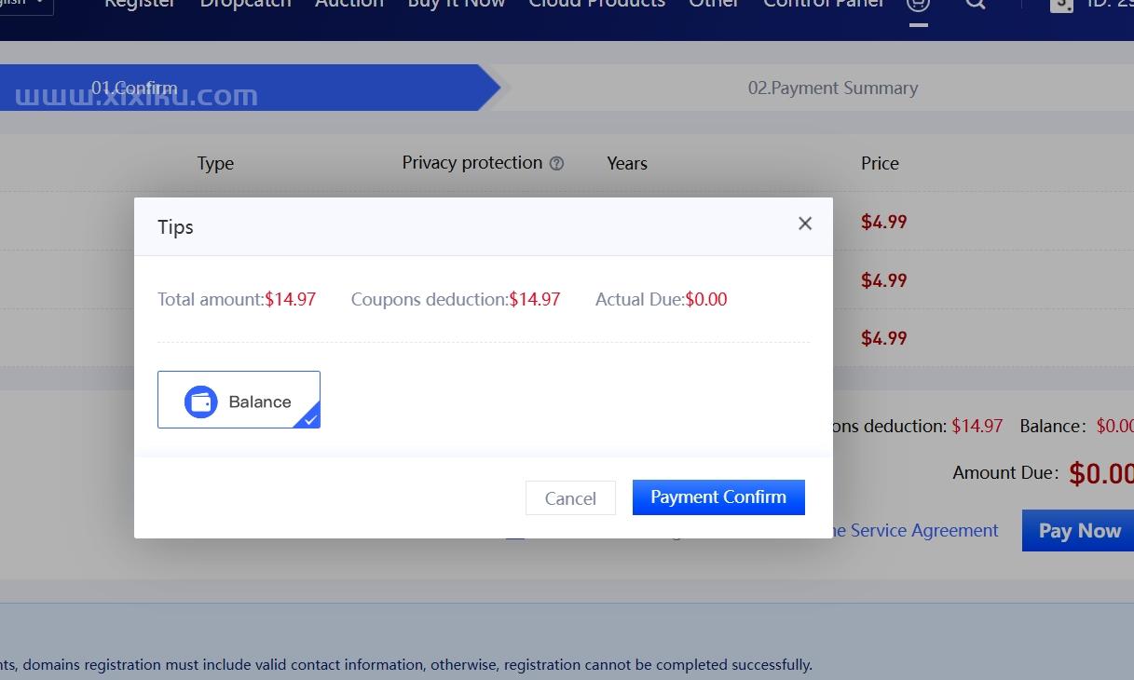Click the search magnifier icon in header
This screenshot has width=1134, height=680.
tap(975, 4)
